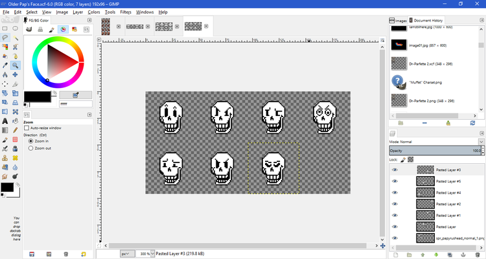Hide the Pasted Layer #2

(395, 204)
